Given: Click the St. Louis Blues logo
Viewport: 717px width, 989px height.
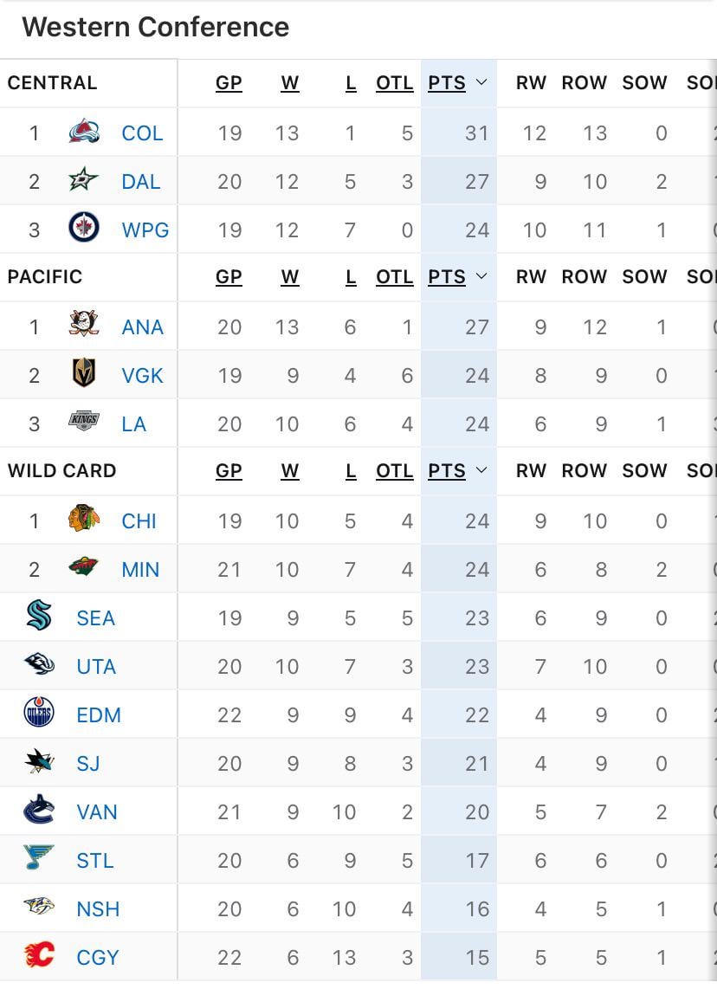Looking at the screenshot, I should coord(39,860).
